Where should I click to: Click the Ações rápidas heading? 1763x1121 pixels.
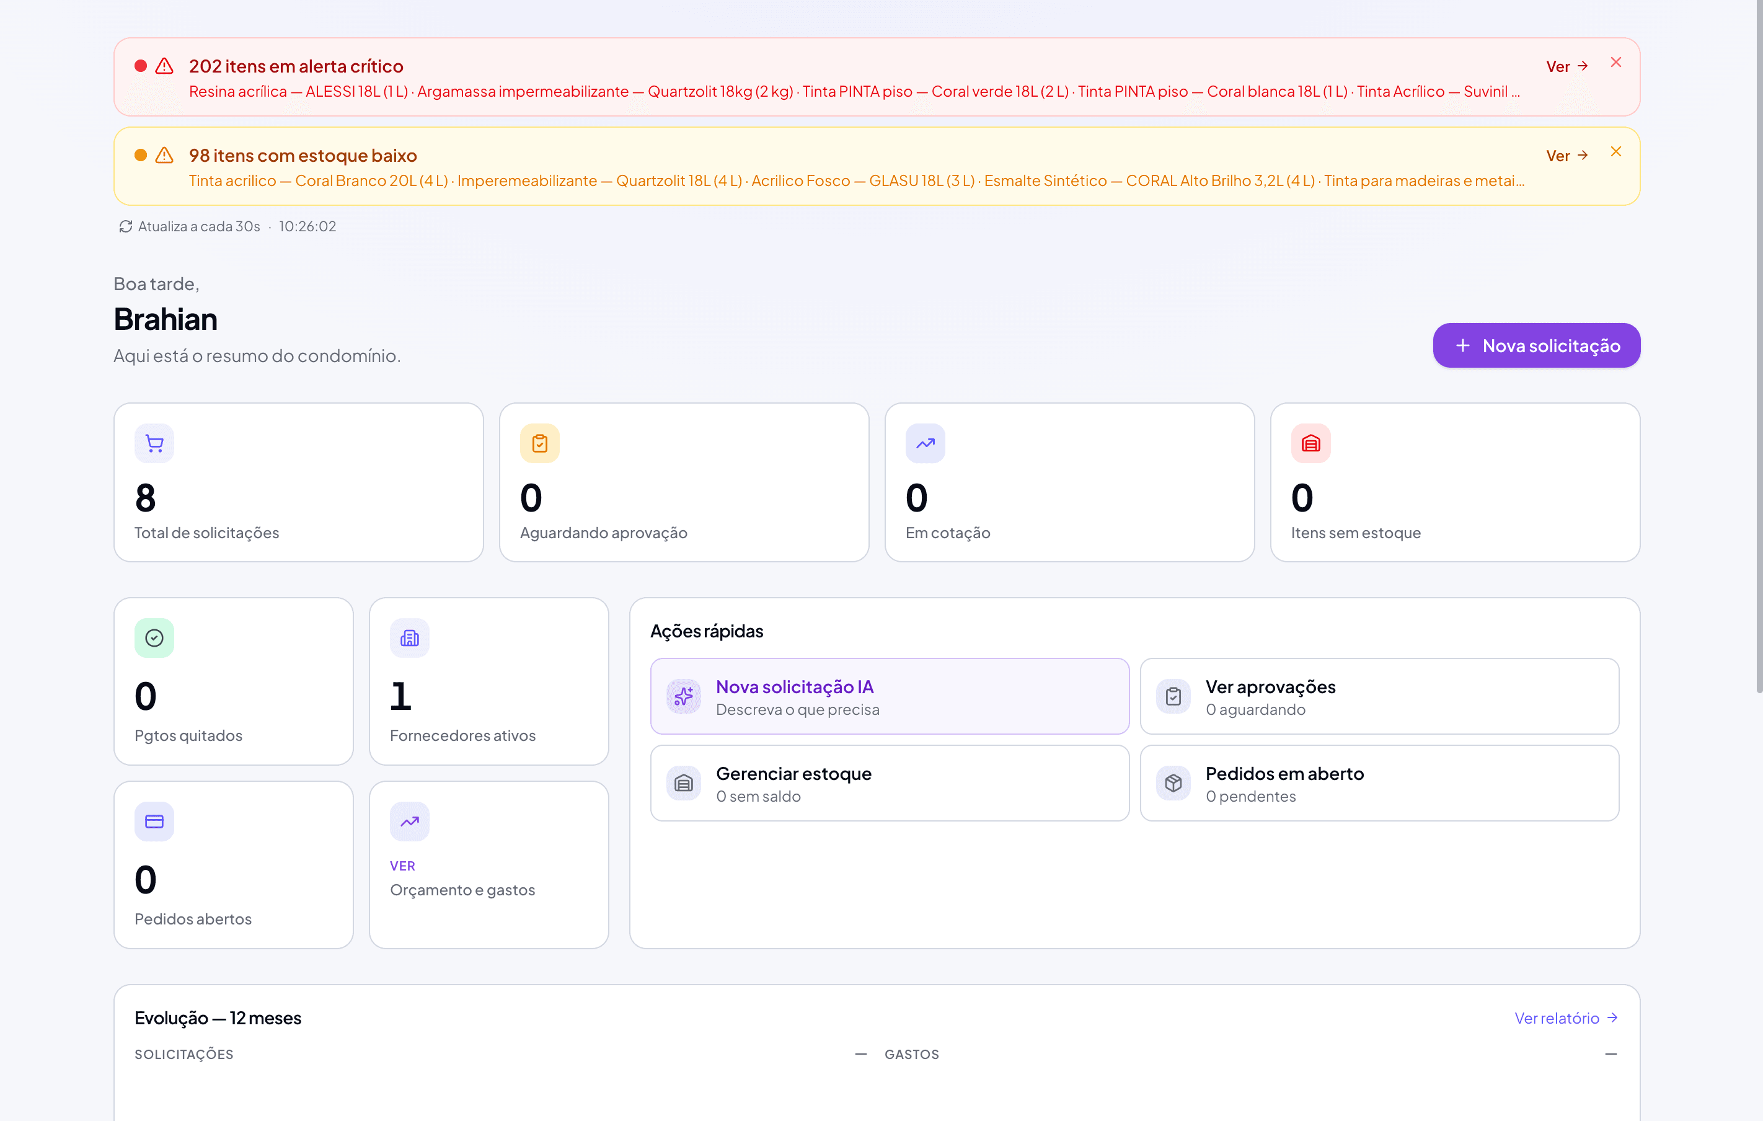(x=707, y=631)
